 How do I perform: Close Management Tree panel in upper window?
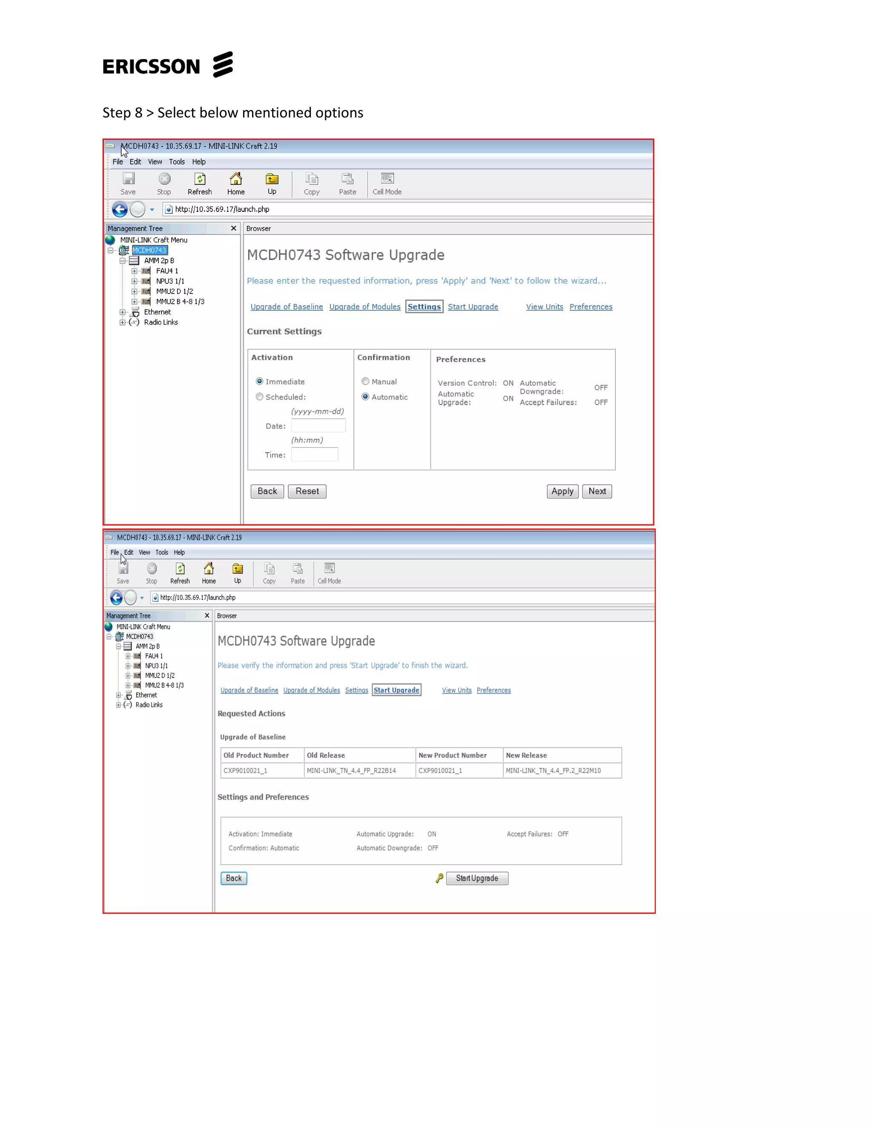pyautogui.click(x=233, y=228)
